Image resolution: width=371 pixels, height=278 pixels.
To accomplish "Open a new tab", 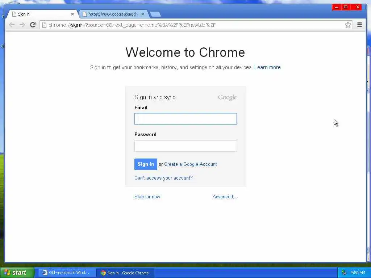I will click(155, 14).
